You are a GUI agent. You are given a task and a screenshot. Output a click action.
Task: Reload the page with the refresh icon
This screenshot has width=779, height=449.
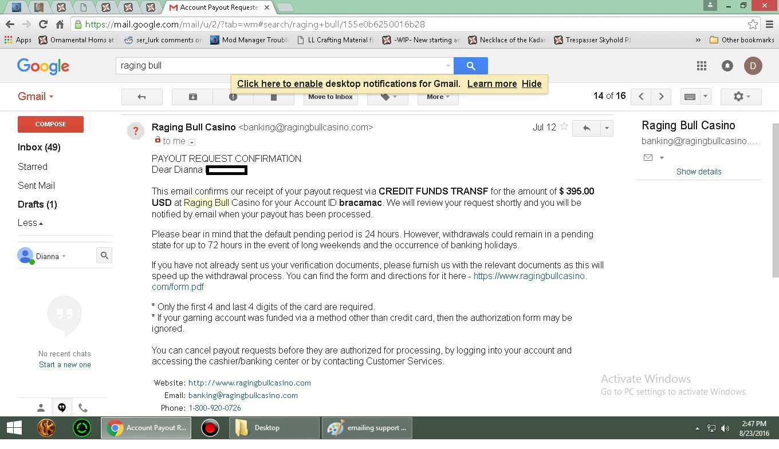43,24
